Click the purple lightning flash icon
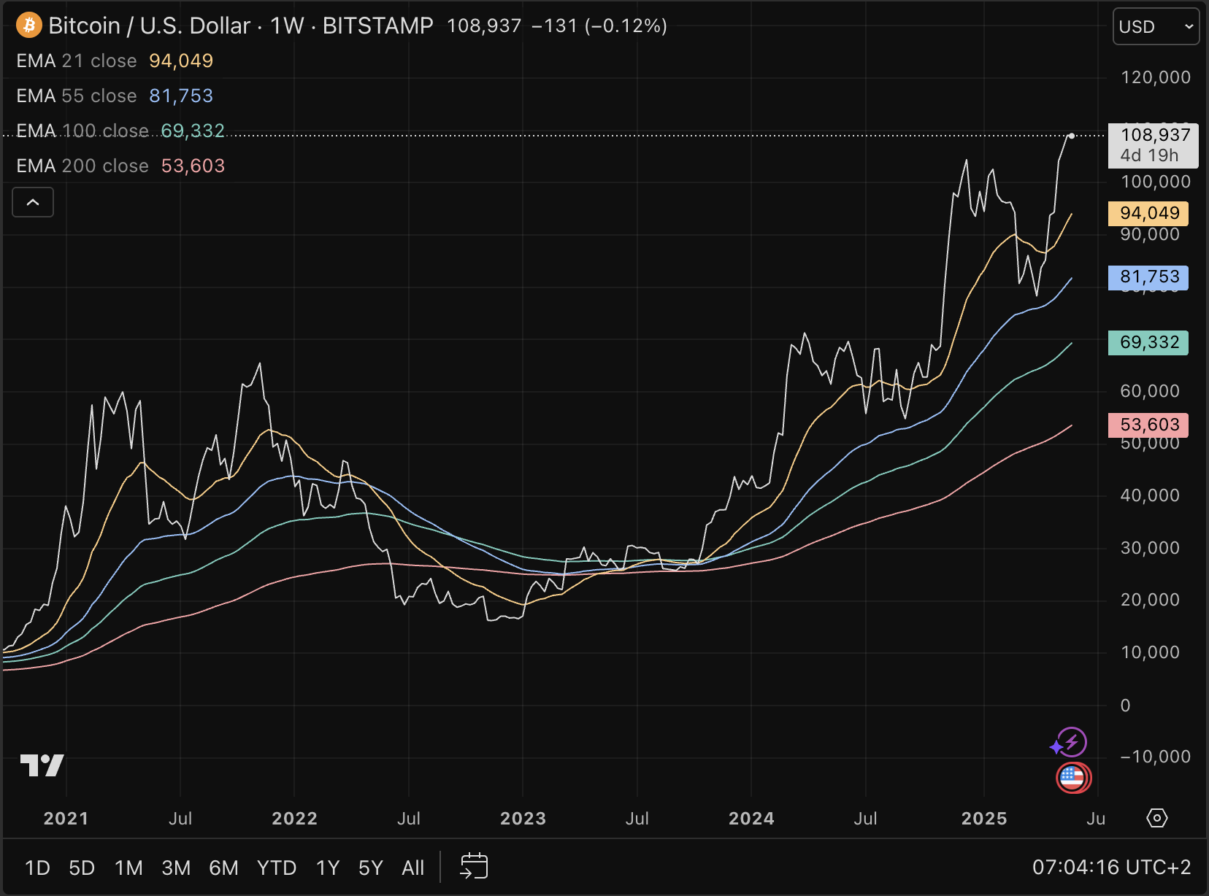Viewport: 1209px width, 896px height. click(x=1070, y=744)
